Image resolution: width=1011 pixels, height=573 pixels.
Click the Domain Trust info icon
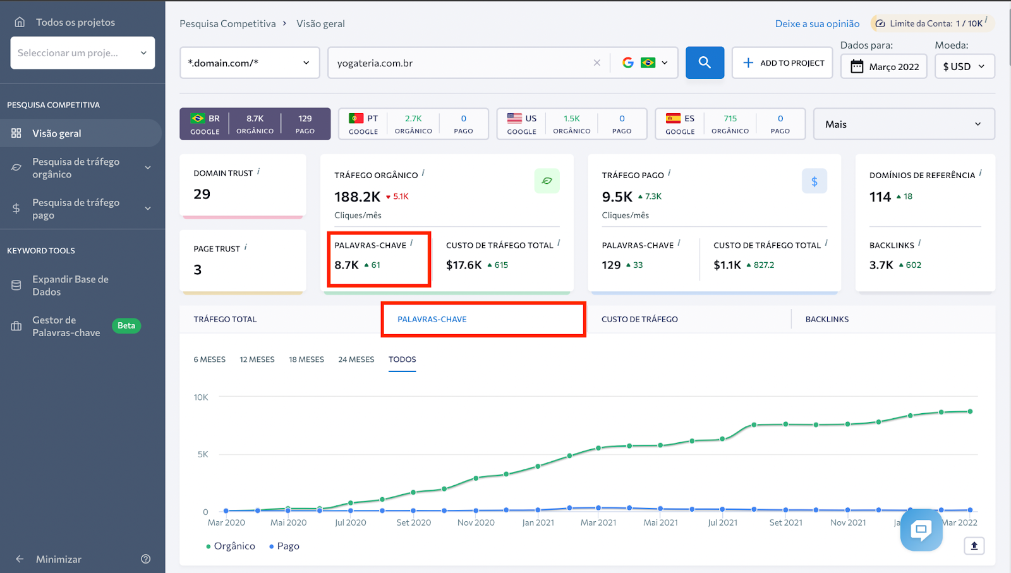[258, 171]
